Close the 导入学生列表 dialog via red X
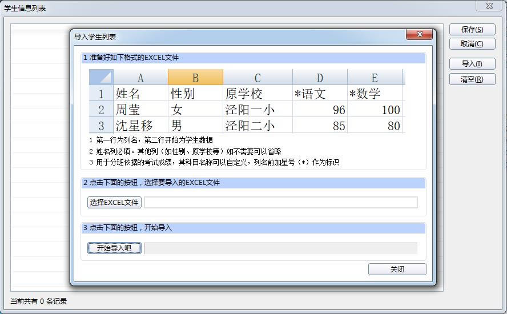The width and height of the screenshot is (507, 314). point(420,34)
